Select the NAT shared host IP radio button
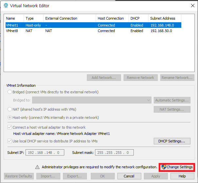The width and height of the screenshot is (198, 183). click(x=10, y=109)
